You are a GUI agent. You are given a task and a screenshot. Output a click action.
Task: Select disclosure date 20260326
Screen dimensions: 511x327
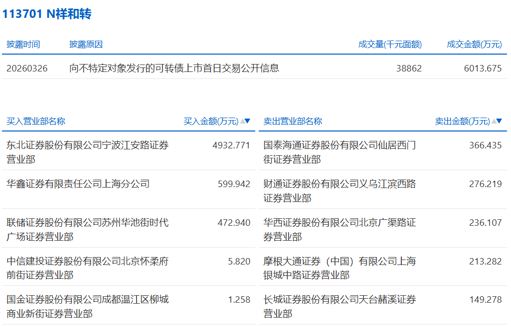[27, 68]
